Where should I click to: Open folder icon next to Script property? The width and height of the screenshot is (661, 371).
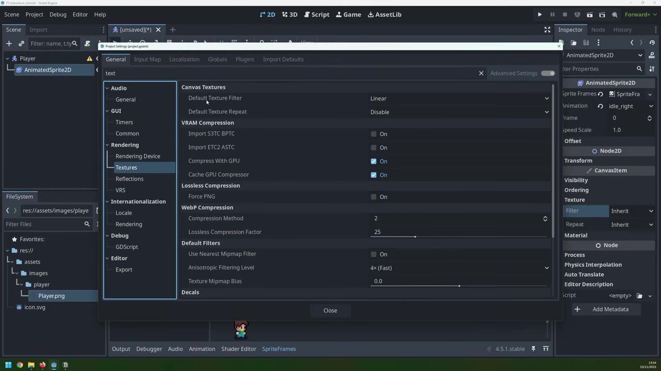click(639, 296)
